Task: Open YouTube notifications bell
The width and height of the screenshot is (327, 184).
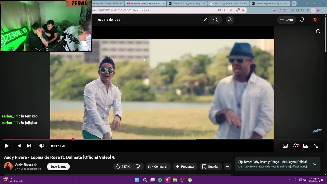Action: tap(302, 20)
